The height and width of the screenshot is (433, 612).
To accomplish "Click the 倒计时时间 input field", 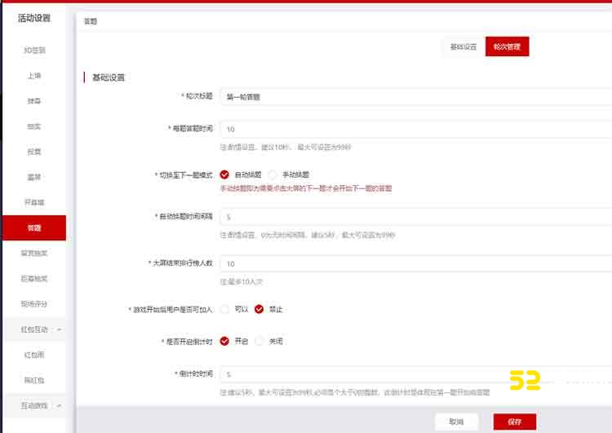I will pos(415,374).
